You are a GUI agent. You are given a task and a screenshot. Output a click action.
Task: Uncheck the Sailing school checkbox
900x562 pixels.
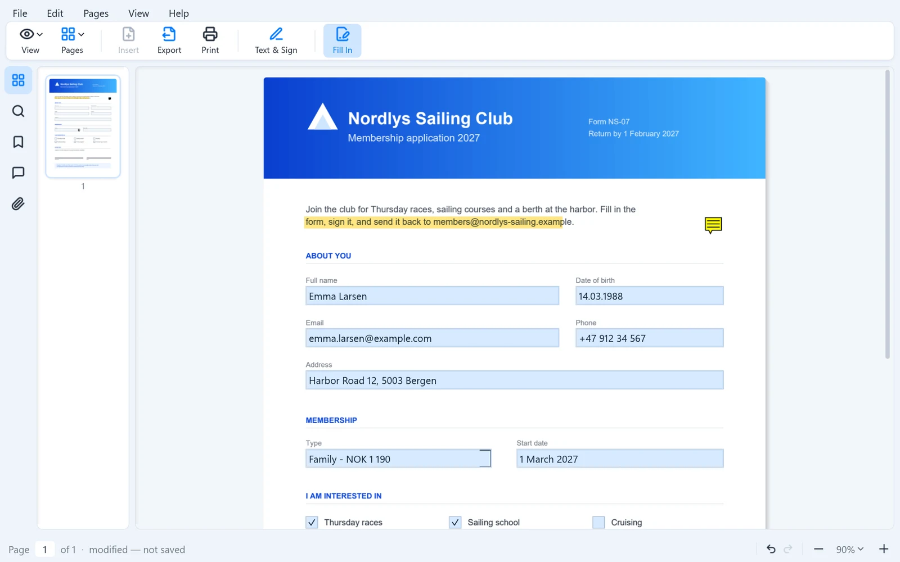[x=455, y=522]
